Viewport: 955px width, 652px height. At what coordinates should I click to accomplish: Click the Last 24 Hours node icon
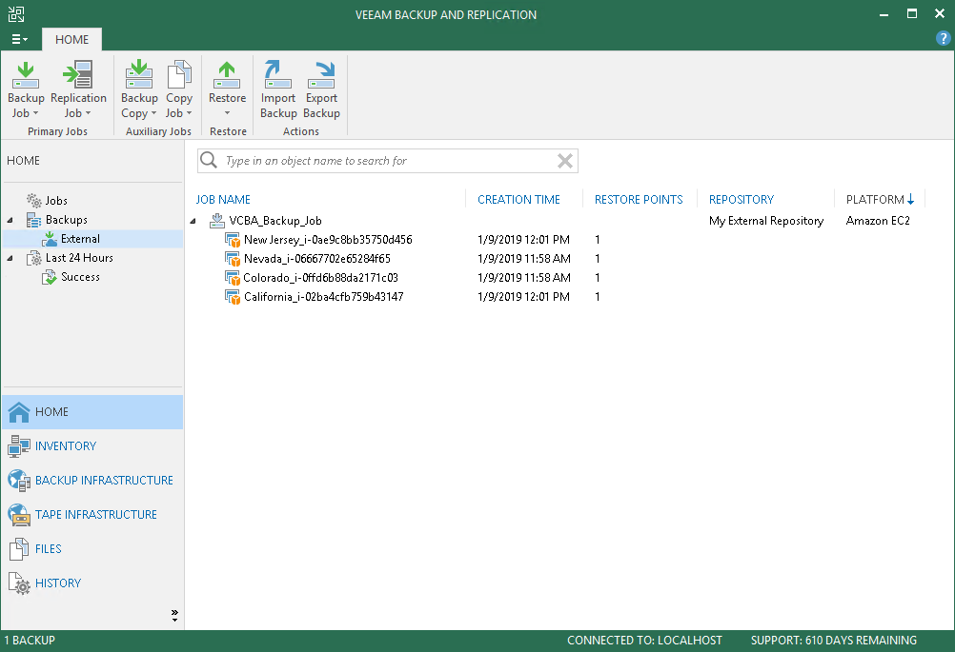(34, 259)
